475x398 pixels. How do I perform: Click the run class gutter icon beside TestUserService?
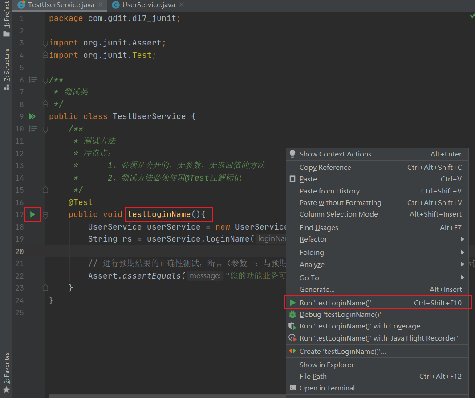coord(32,116)
